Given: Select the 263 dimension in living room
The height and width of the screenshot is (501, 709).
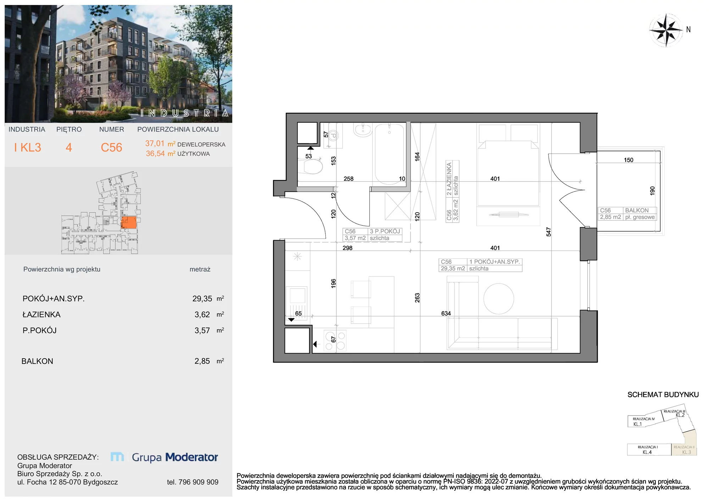Looking at the screenshot, I should click(417, 298).
